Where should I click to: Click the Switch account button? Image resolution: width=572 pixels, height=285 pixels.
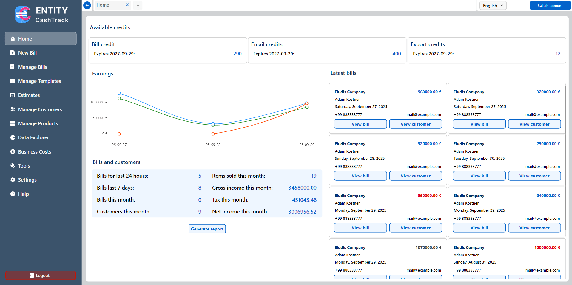550,6
